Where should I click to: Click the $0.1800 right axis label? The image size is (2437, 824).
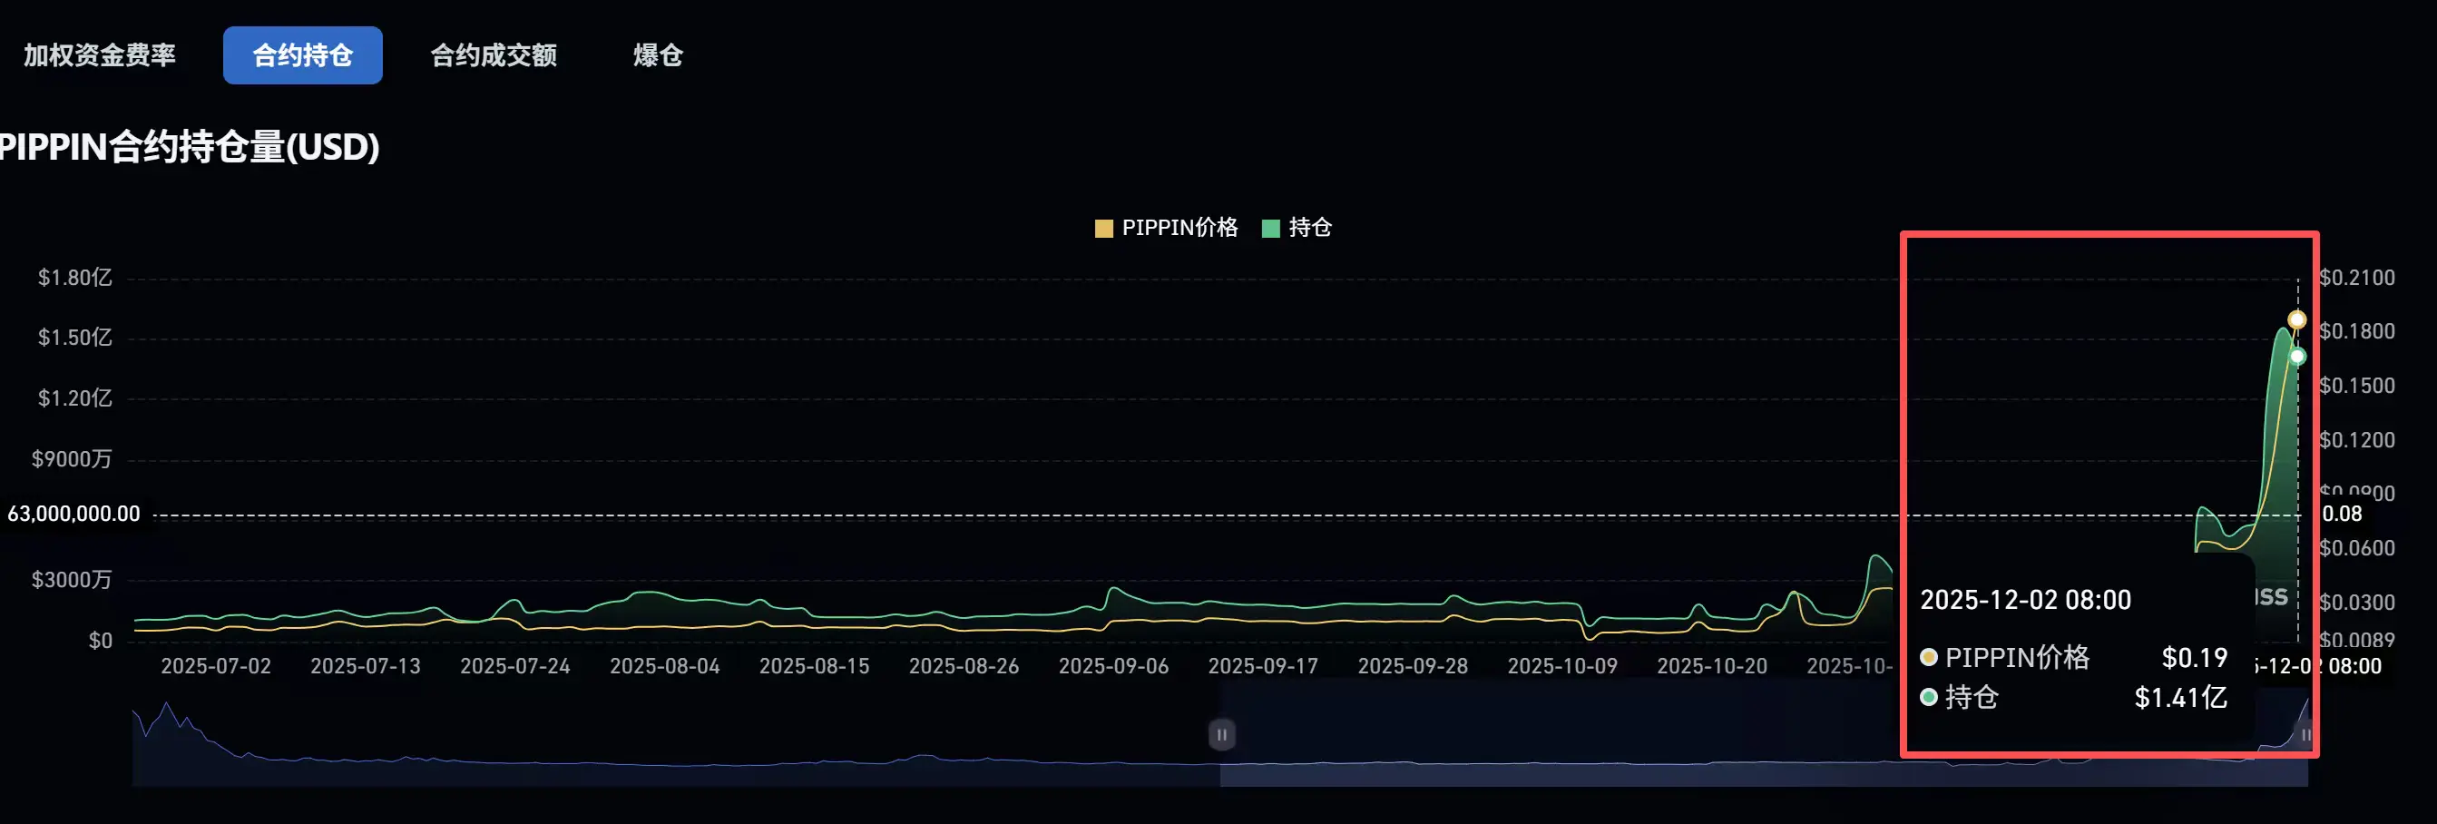pos(2356,331)
